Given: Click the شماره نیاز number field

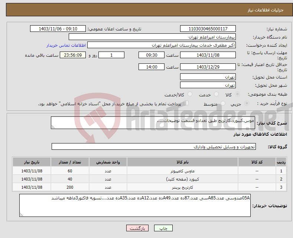Looking at the screenshot, I should (x=208, y=29).
